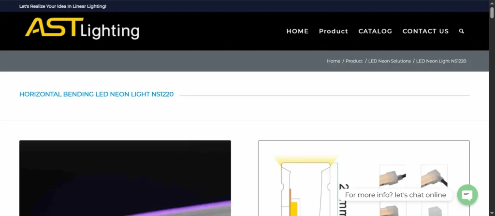This screenshot has width=495, height=216.
Task: Open LED Neon Solutions breadcrumb
Action: click(390, 61)
